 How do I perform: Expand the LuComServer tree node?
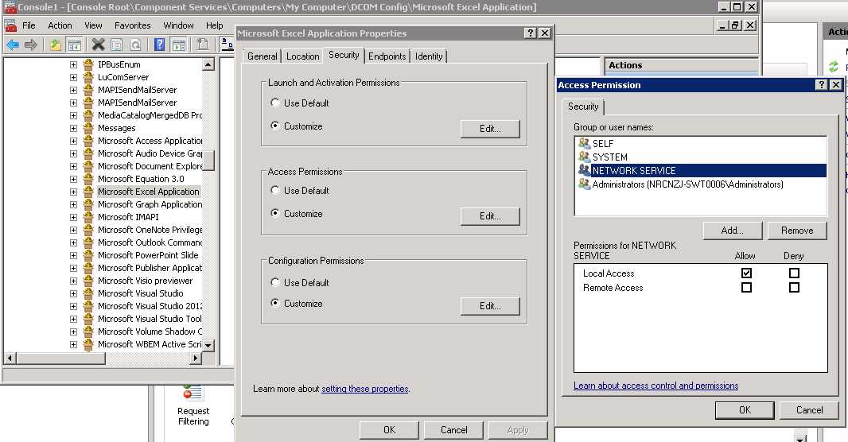click(x=73, y=77)
